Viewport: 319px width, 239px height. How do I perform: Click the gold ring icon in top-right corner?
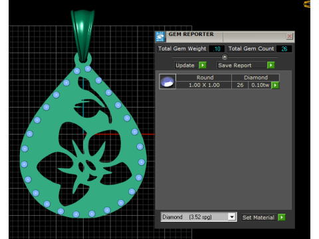(307, 4)
